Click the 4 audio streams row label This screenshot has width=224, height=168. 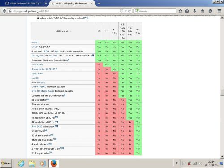tap(40, 144)
